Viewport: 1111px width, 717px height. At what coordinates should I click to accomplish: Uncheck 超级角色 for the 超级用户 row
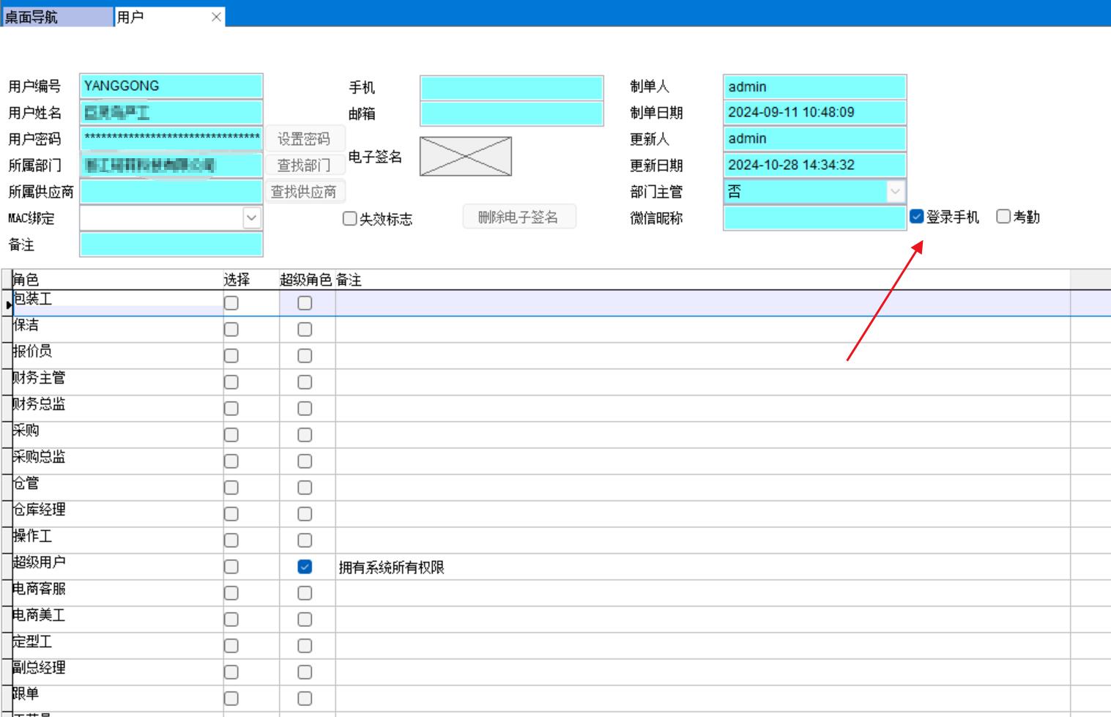tap(305, 567)
